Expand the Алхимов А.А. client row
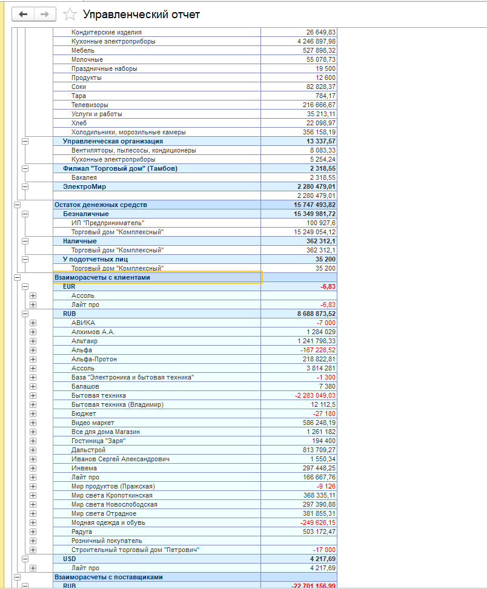This screenshot has height=589, width=487. coord(33,332)
